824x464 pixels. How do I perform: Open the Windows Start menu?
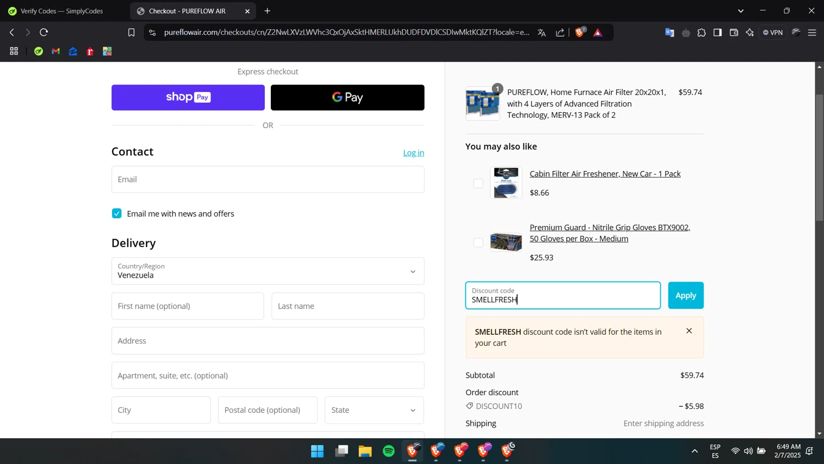tap(318, 451)
